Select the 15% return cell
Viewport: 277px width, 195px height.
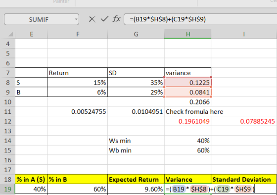[x=77, y=82]
